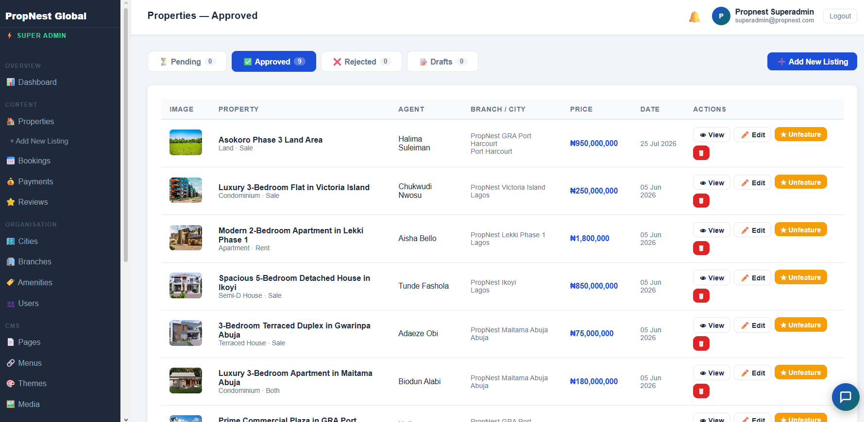The width and height of the screenshot is (864, 422).
Task: Edit the Spacious 5-Bedroom Detached House in Ikoyi
Action: (x=752, y=278)
